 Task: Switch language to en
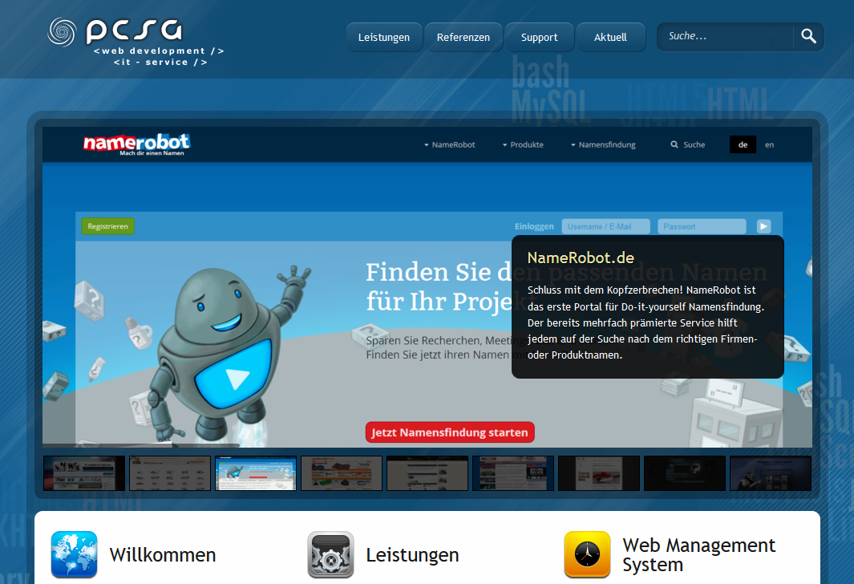[769, 144]
